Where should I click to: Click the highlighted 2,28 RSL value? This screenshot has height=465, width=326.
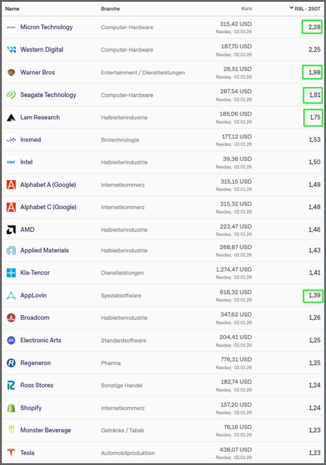point(314,27)
